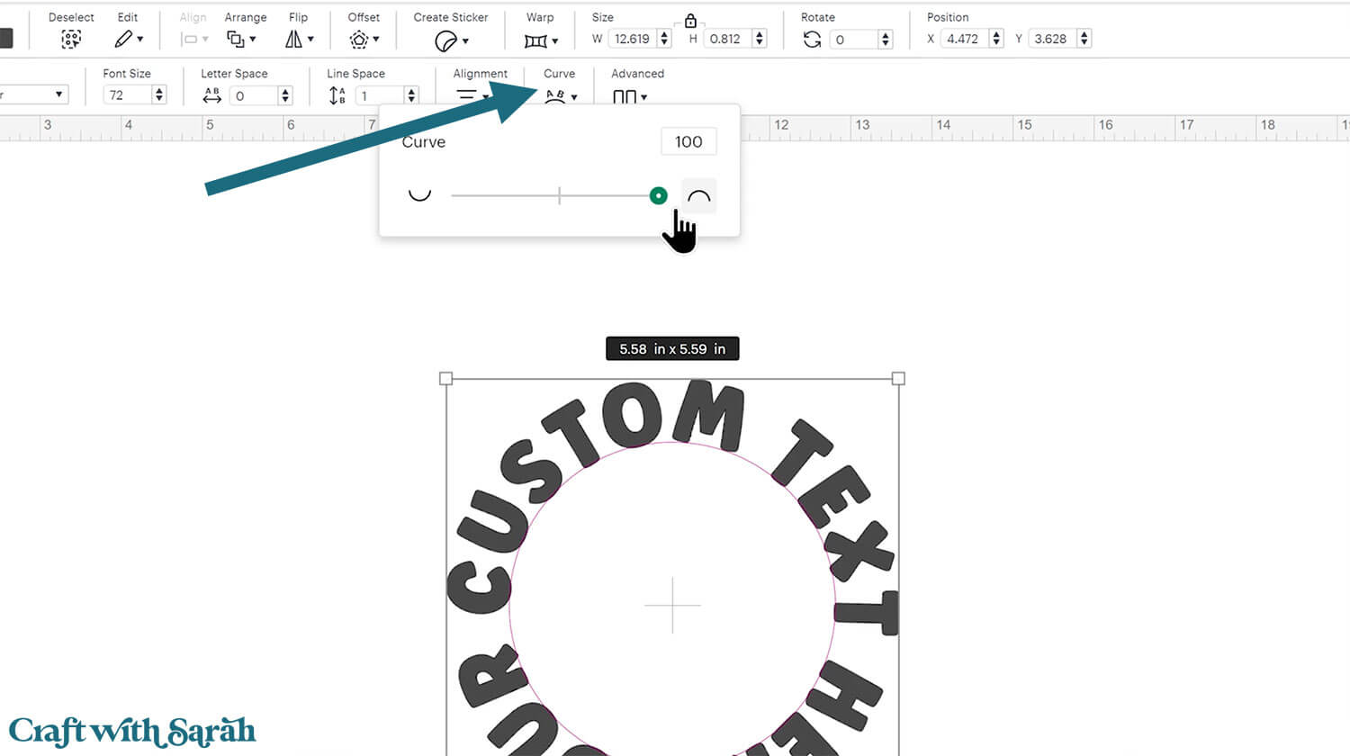
Task: Toggle the size aspect ratio lock
Action: pyautogui.click(x=690, y=21)
